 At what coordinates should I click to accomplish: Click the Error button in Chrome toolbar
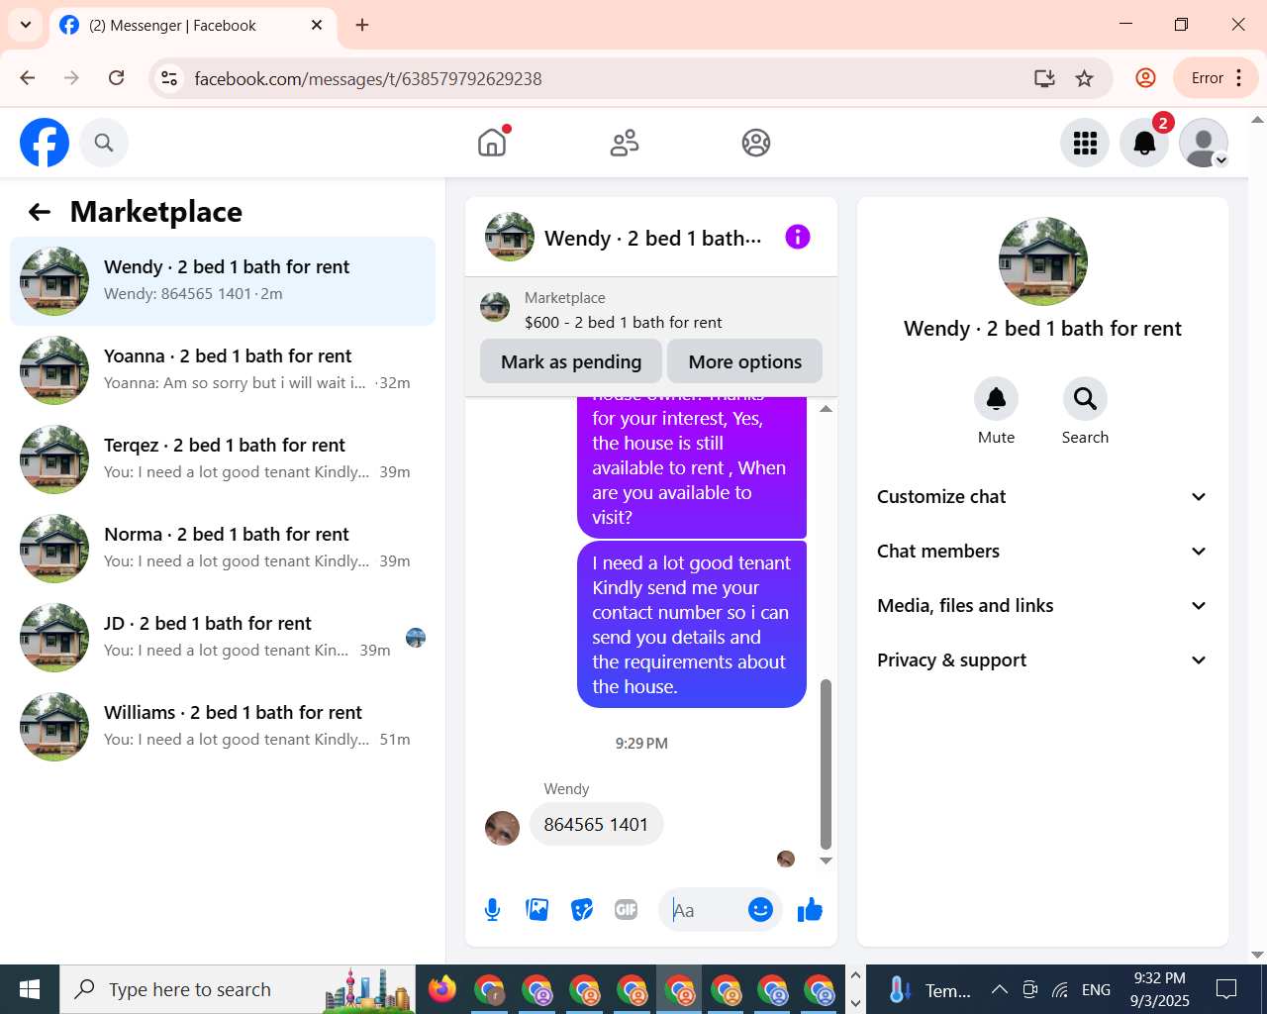pos(1217,78)
